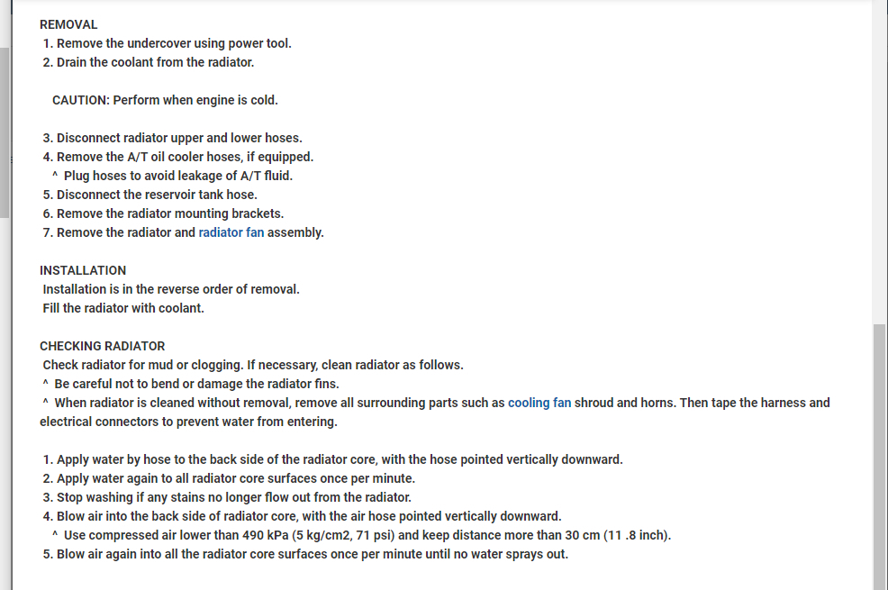
Task: Click the "Fill the radiator with coolant" line
Action: pos(123,308)
